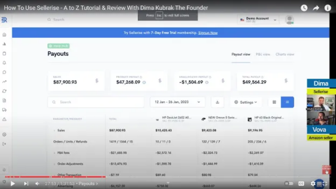This screenshot has height=189, width=336.
Task: Open the YouTube video info icon
Action: pos(328,8)
